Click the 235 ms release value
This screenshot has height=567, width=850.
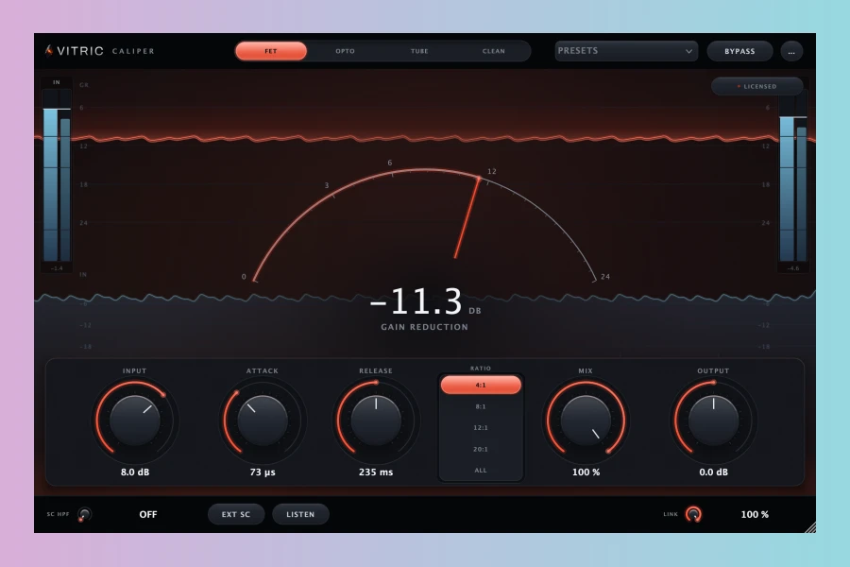tap(376, 472)
